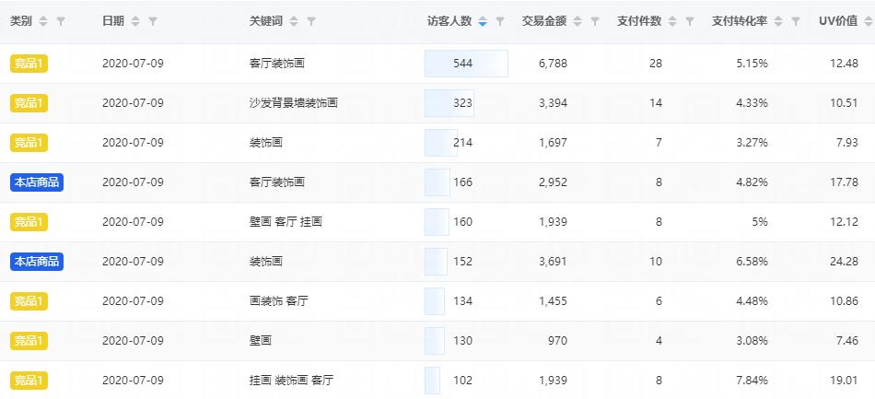Click the 日期 column header label
Screen dimensions: 875x399
tap(112, 21)
